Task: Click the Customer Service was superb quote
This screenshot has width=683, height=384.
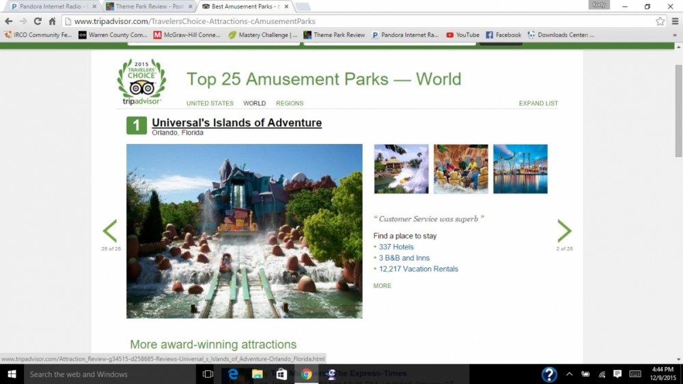Action: pos(429,219)
